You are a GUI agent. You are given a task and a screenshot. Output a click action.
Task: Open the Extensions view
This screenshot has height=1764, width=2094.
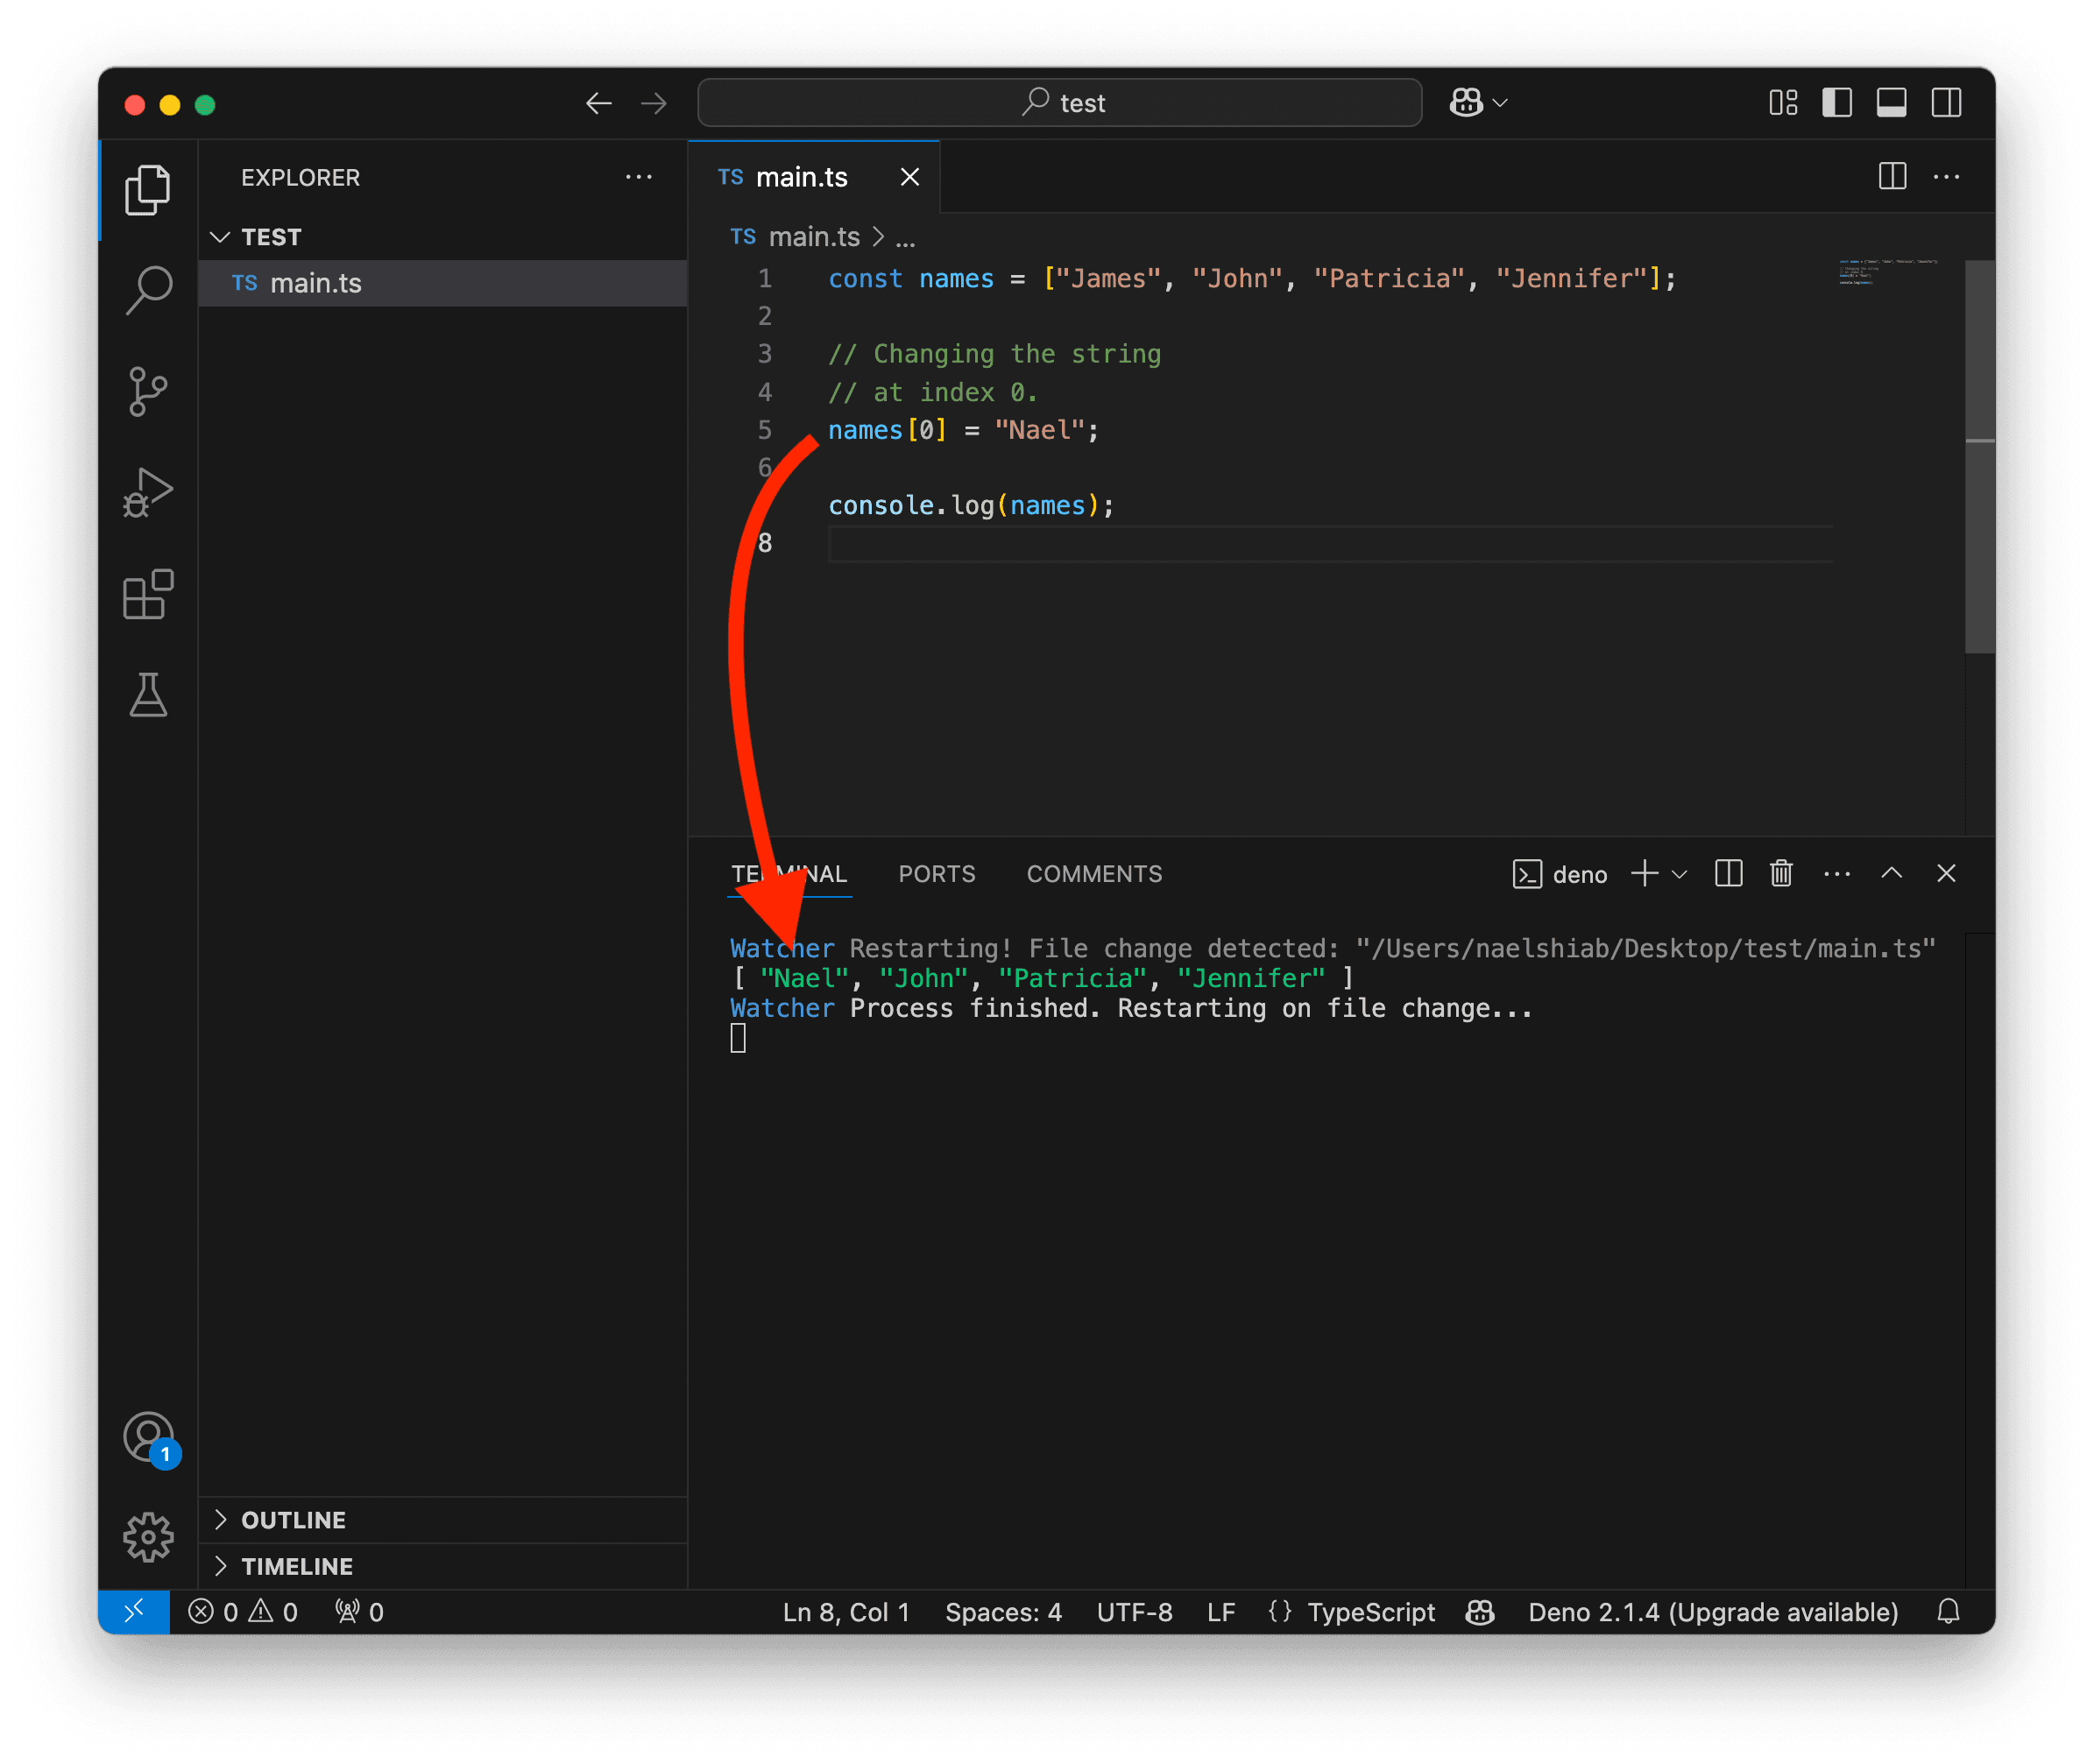(148, 595)
